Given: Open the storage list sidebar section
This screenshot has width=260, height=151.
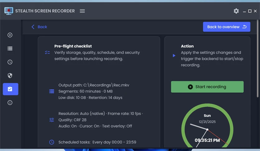Looking at the screenshot, I should (x=10, y=48).
